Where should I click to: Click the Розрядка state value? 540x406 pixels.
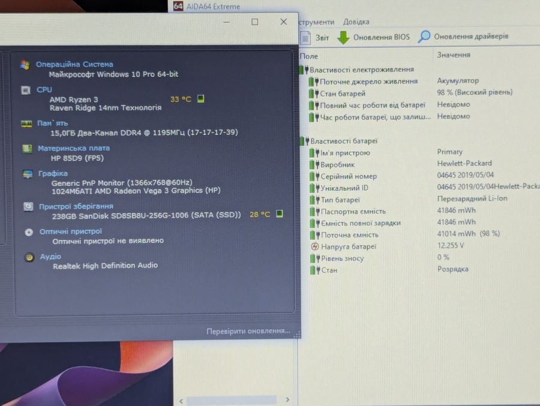point(452,269)
